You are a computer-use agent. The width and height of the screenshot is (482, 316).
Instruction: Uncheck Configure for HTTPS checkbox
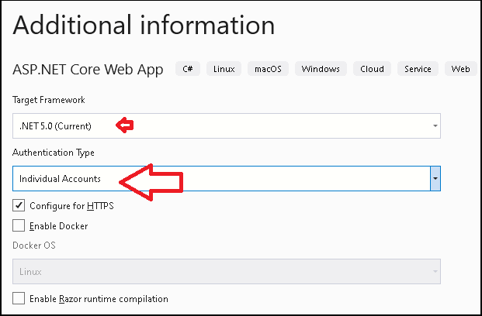pos(19,205)
